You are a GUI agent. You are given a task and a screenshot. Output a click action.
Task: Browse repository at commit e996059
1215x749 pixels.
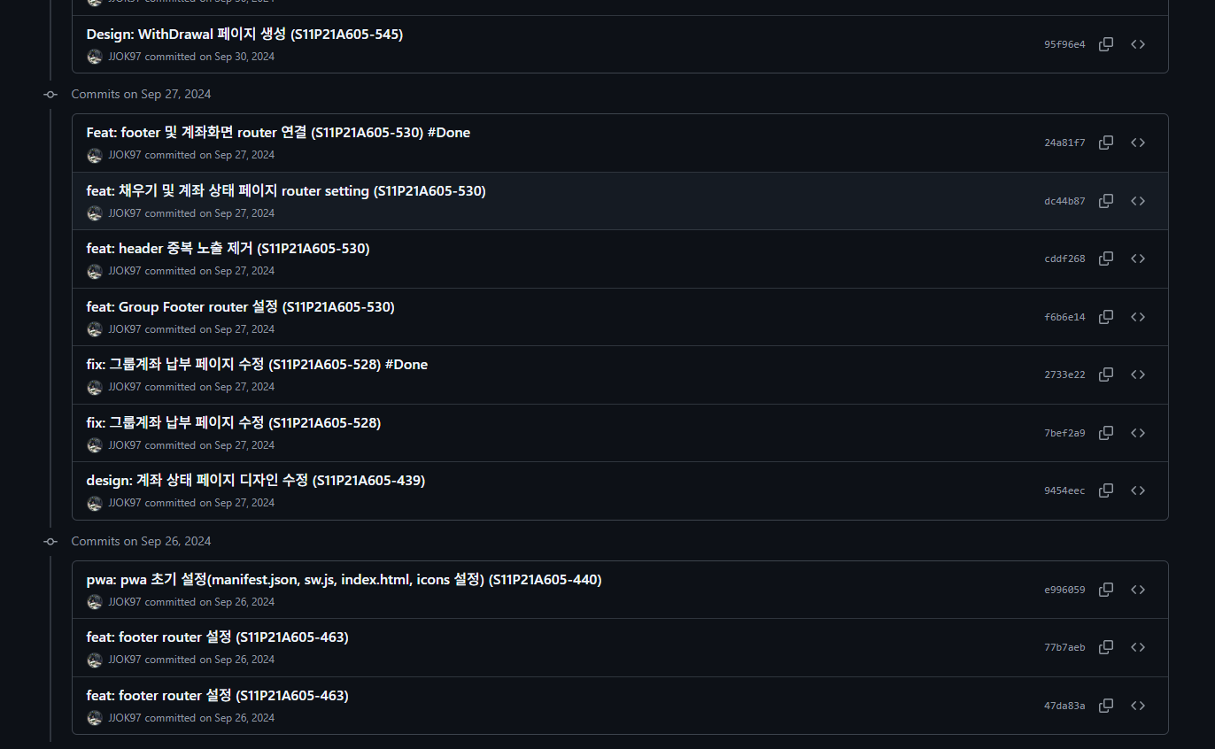coord(1138,590)
